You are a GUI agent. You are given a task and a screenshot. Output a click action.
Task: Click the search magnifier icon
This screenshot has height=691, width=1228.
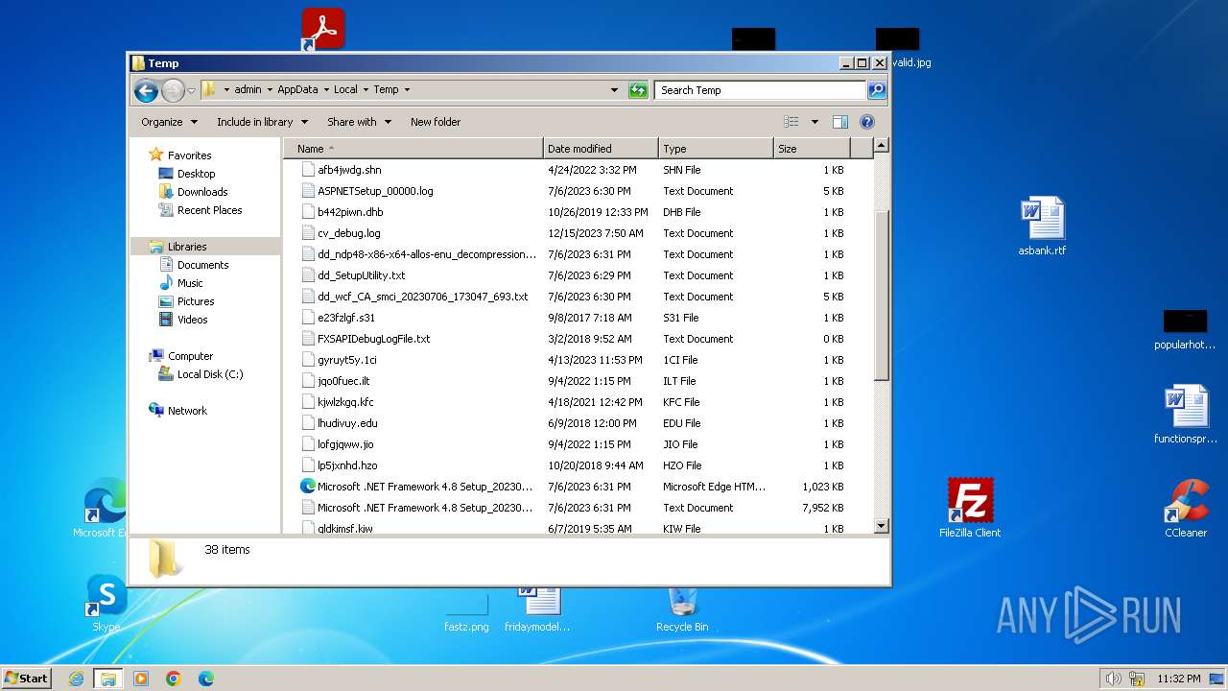pyautogui.click(x=876, y=90)
